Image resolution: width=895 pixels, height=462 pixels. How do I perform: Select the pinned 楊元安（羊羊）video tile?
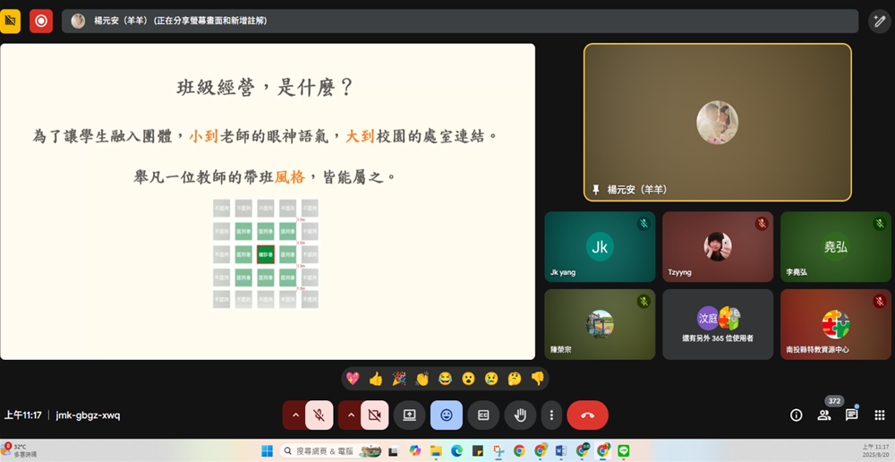coord(718,122)
